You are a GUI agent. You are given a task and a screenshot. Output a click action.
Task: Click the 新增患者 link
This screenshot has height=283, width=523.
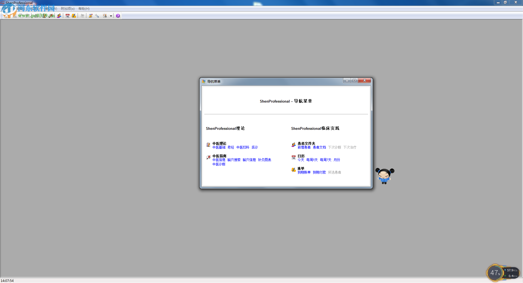304,147
